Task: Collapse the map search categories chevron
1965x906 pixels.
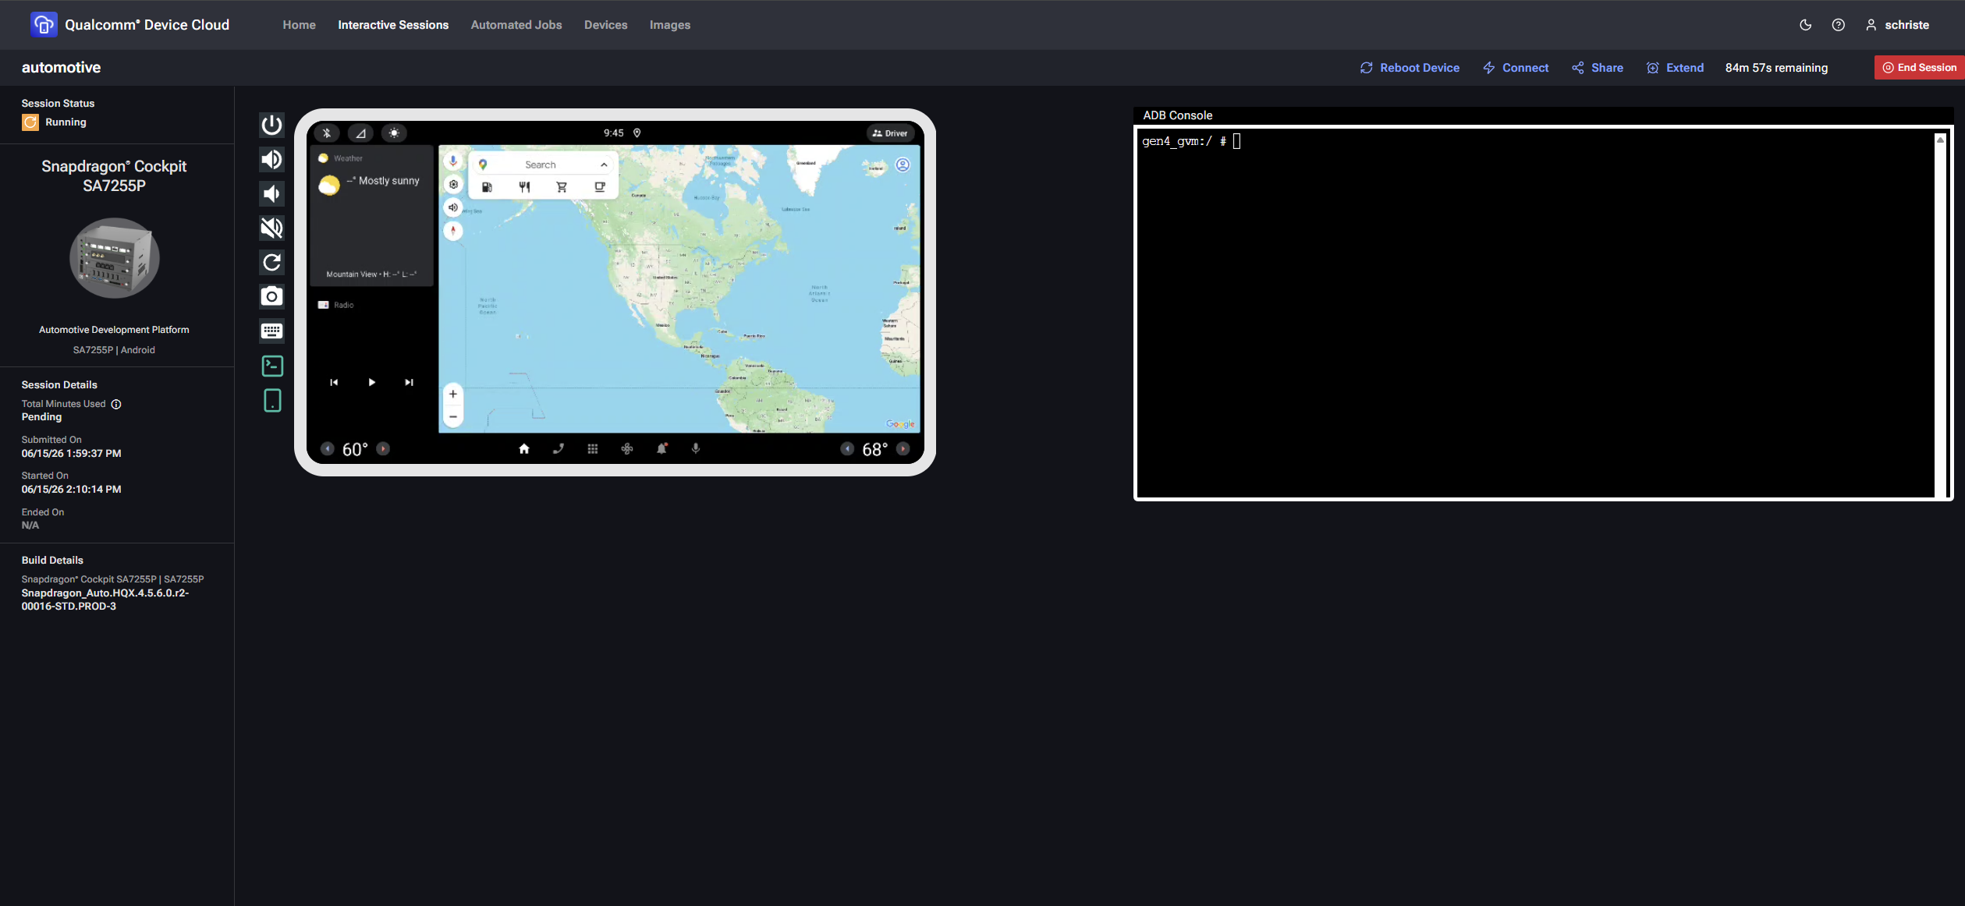Action: tap(604, 165)
